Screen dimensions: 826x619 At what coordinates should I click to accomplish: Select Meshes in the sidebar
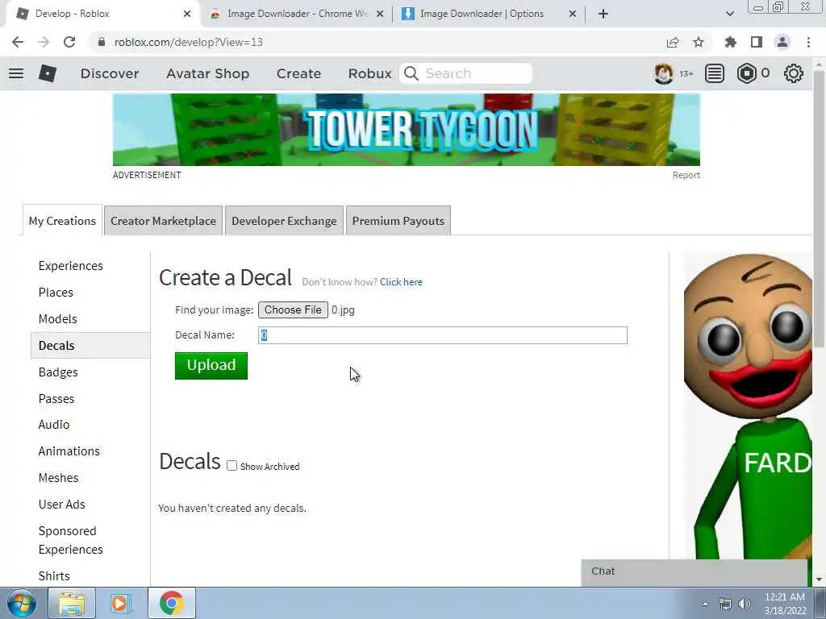58,477
